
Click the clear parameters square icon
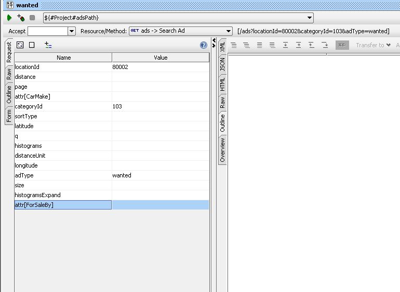pyautogui.click(x=32, y=45)
